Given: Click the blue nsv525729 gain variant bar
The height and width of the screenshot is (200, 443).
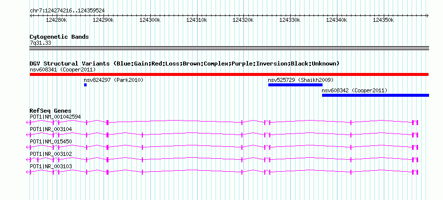Looking at the screenshot, I should (295, 85).
